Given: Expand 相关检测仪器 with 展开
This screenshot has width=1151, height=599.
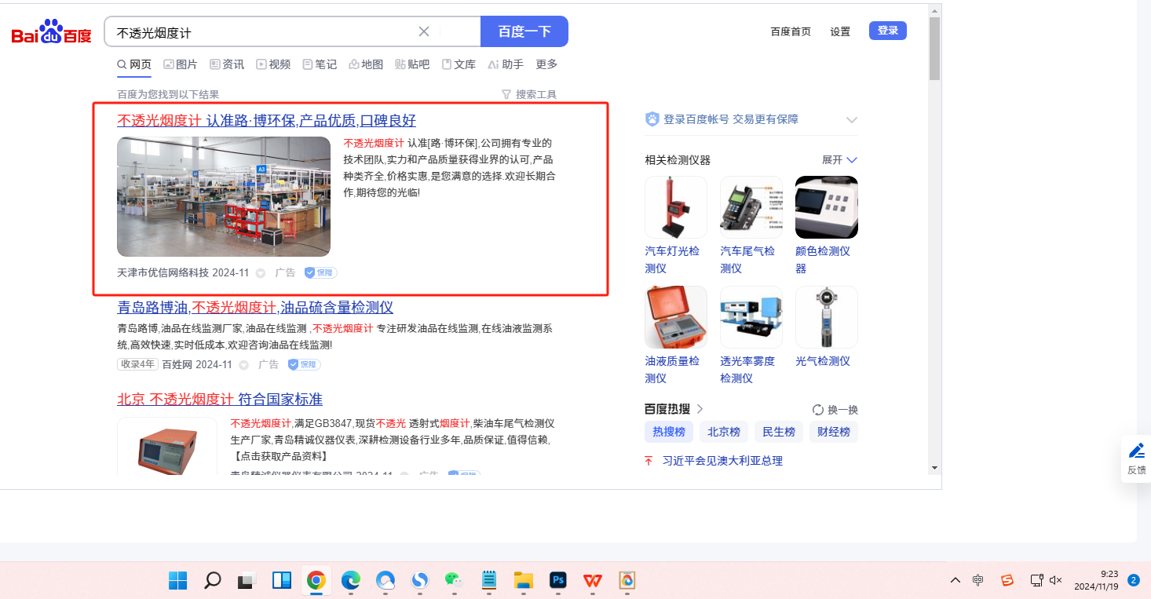Looking at the screenshot, I should coord(839,159).
